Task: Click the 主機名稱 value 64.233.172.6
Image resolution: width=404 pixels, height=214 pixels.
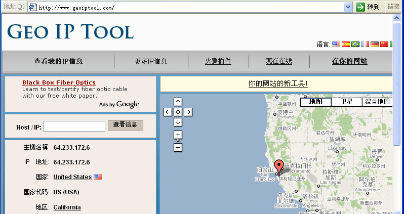Action: [x=71, y=148]
